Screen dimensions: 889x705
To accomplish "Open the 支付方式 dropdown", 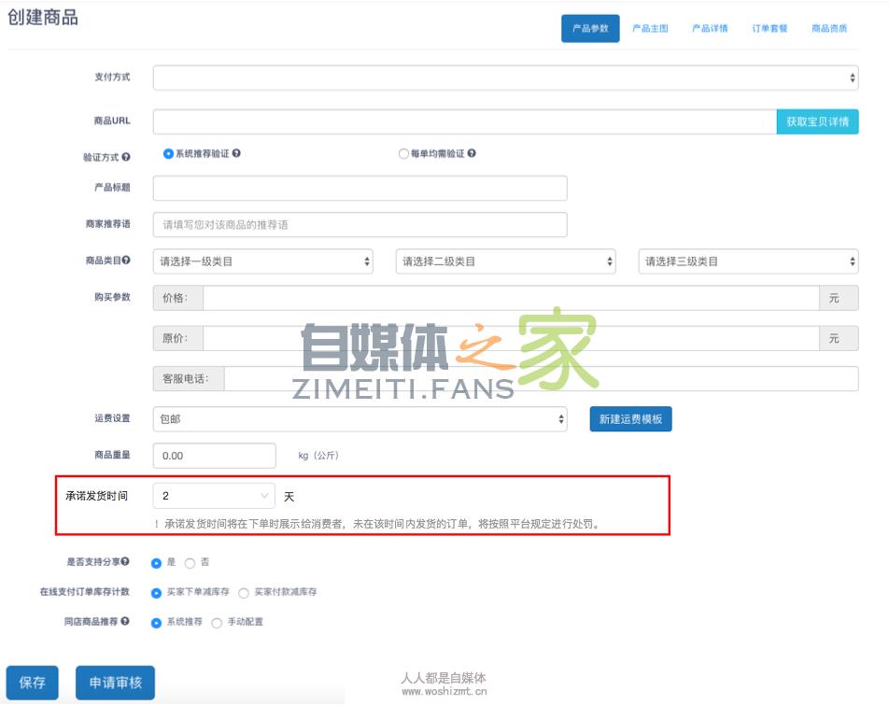I will point(505,78).
